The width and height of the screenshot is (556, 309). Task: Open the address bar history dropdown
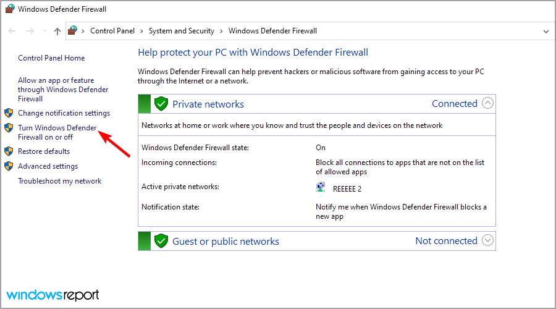[545, 32]
